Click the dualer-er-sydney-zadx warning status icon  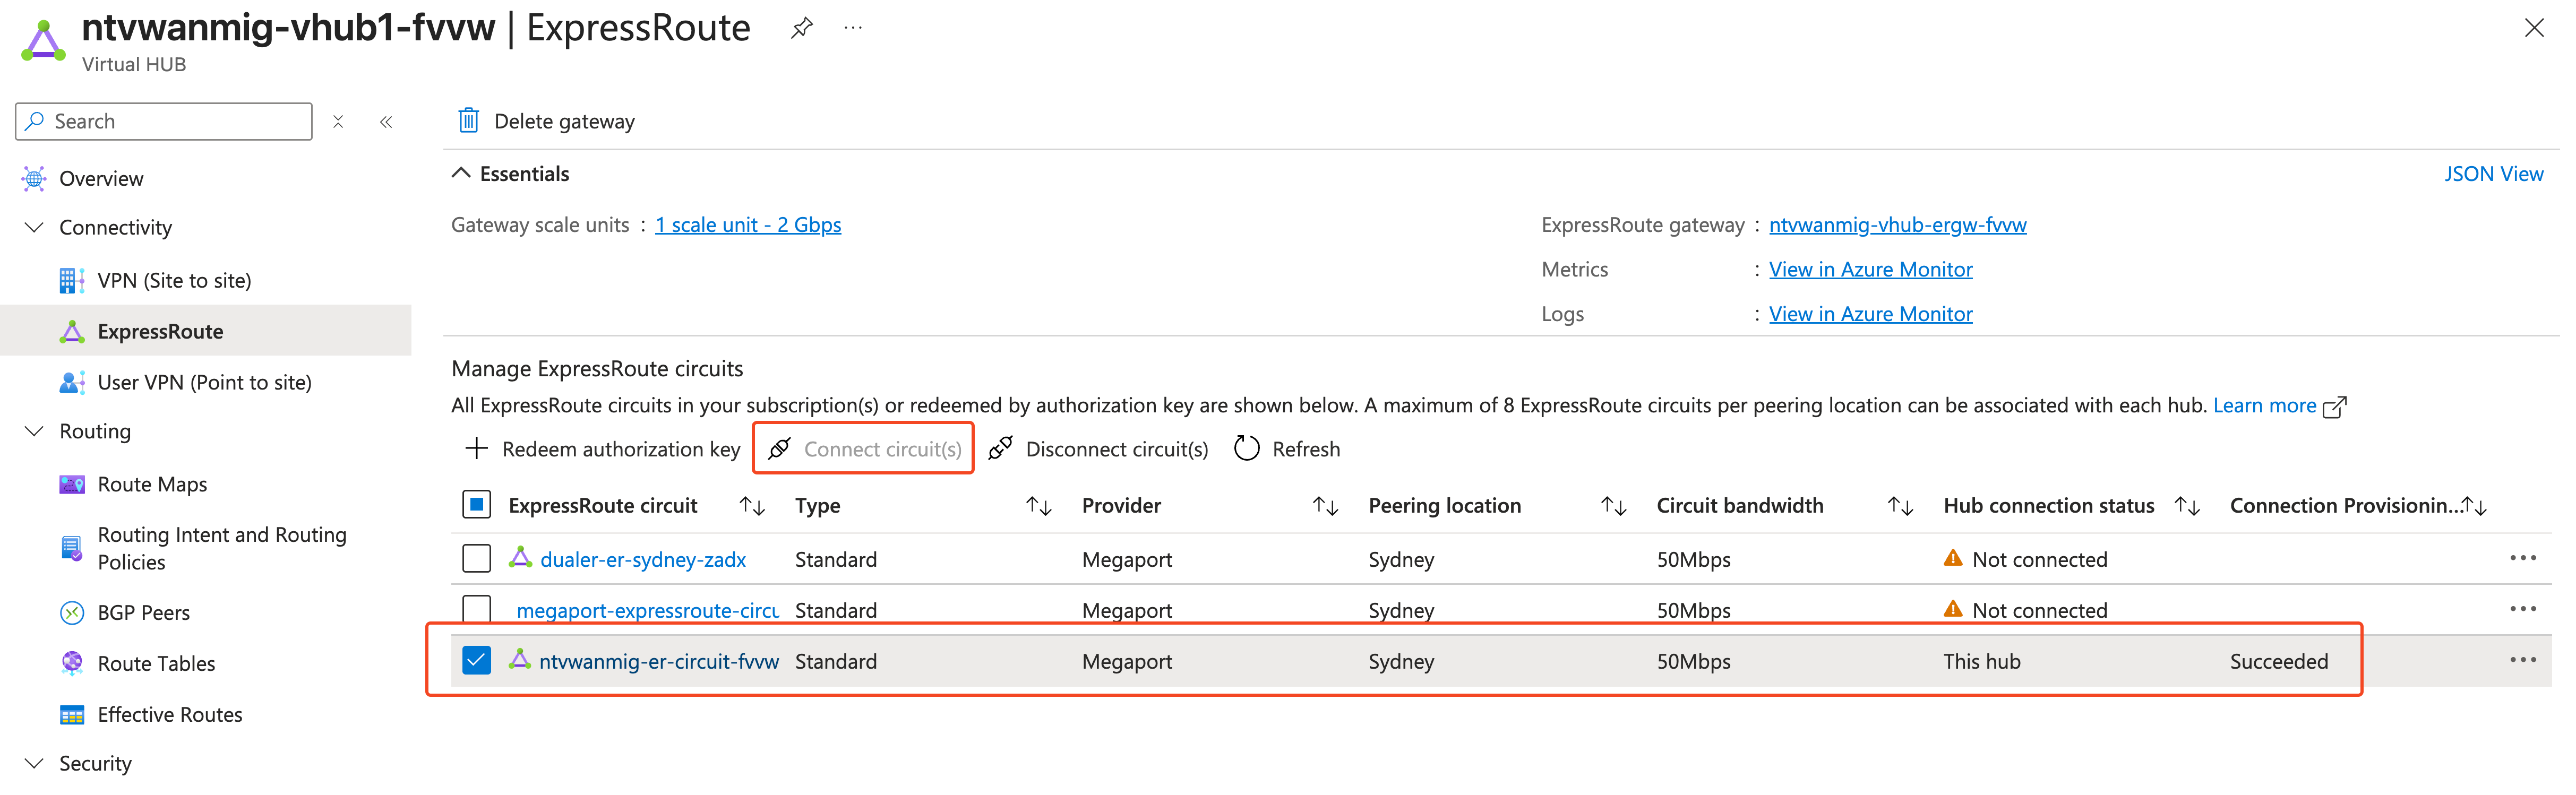point(1953,558)
